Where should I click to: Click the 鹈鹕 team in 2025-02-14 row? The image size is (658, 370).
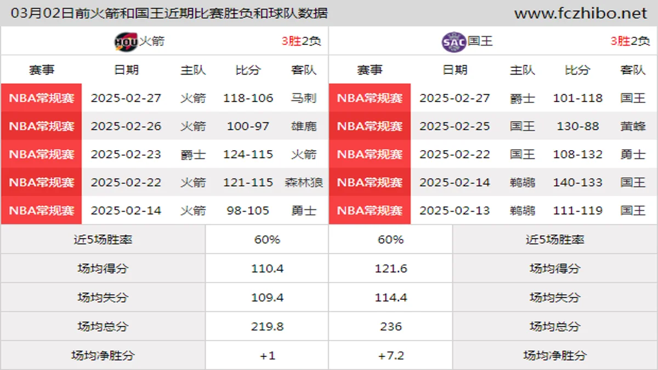click(x=522, y=182)
